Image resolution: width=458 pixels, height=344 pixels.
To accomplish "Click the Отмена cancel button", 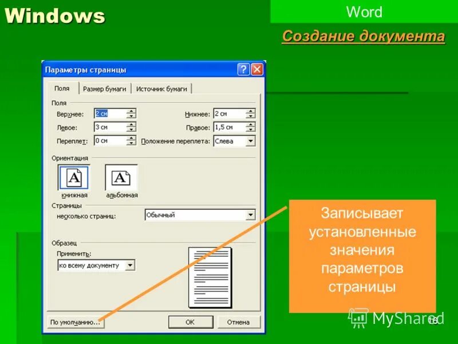I will (239, 322).
